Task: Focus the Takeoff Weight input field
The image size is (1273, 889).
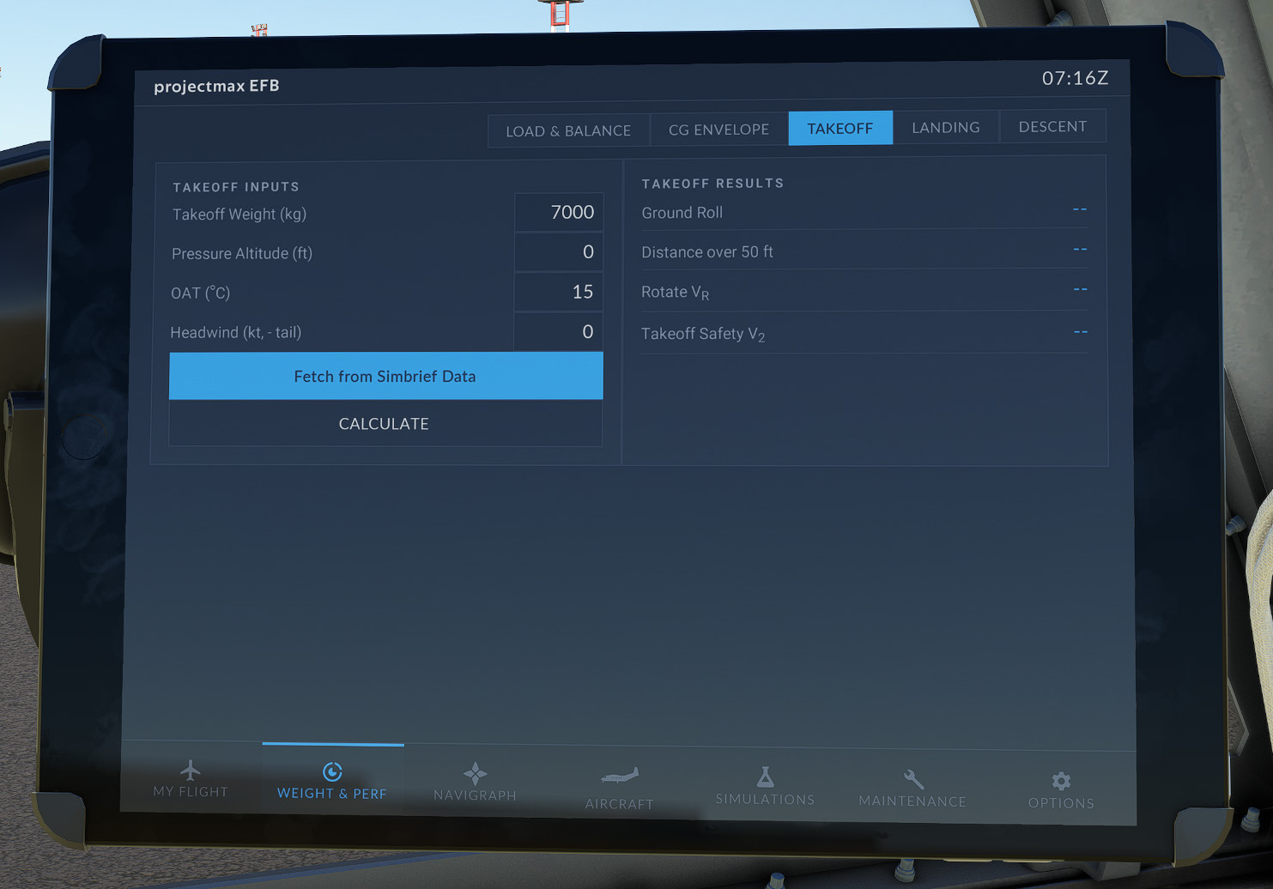Action: (x=559, y=212)
